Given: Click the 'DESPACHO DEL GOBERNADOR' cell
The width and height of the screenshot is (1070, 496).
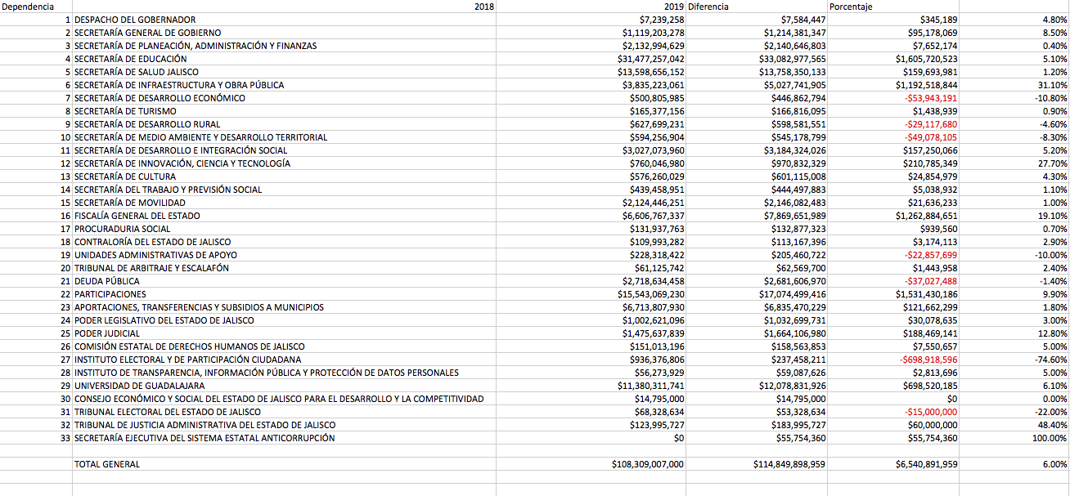Looking at the screenshot, I should coord(284,20).
